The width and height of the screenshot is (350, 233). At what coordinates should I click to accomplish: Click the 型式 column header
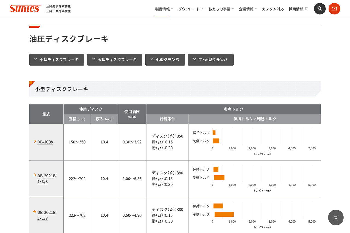click(x=46, y=114)
